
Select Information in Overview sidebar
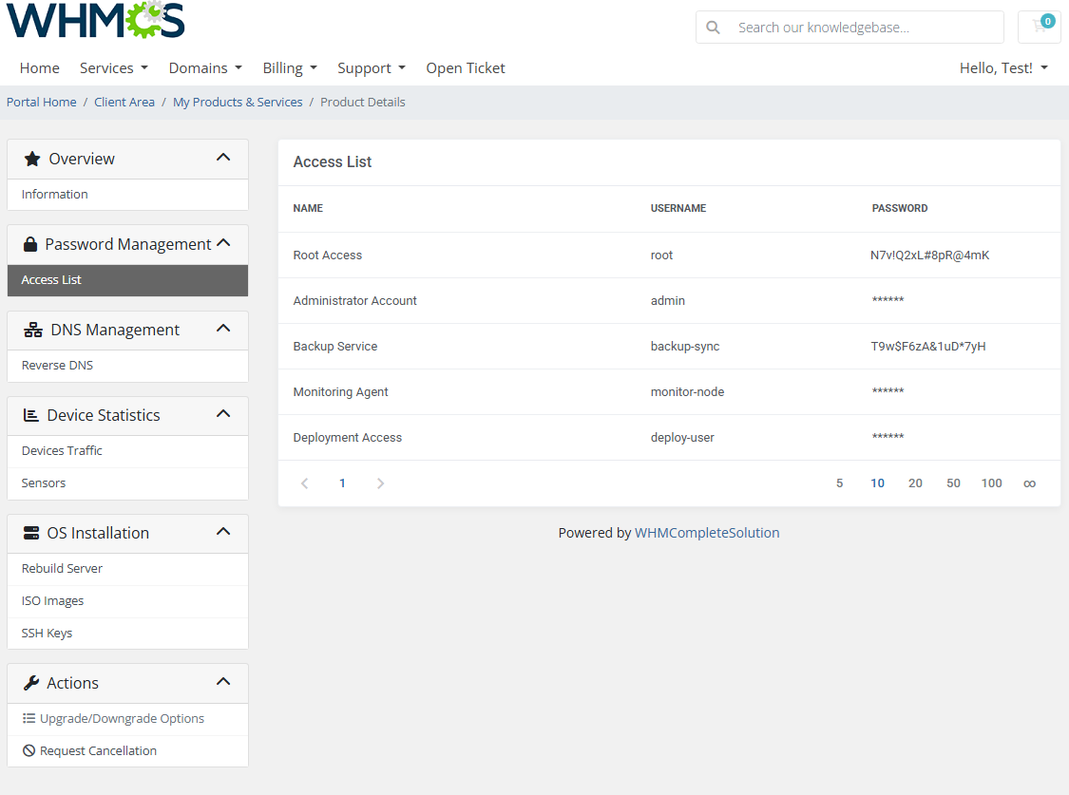127,194
